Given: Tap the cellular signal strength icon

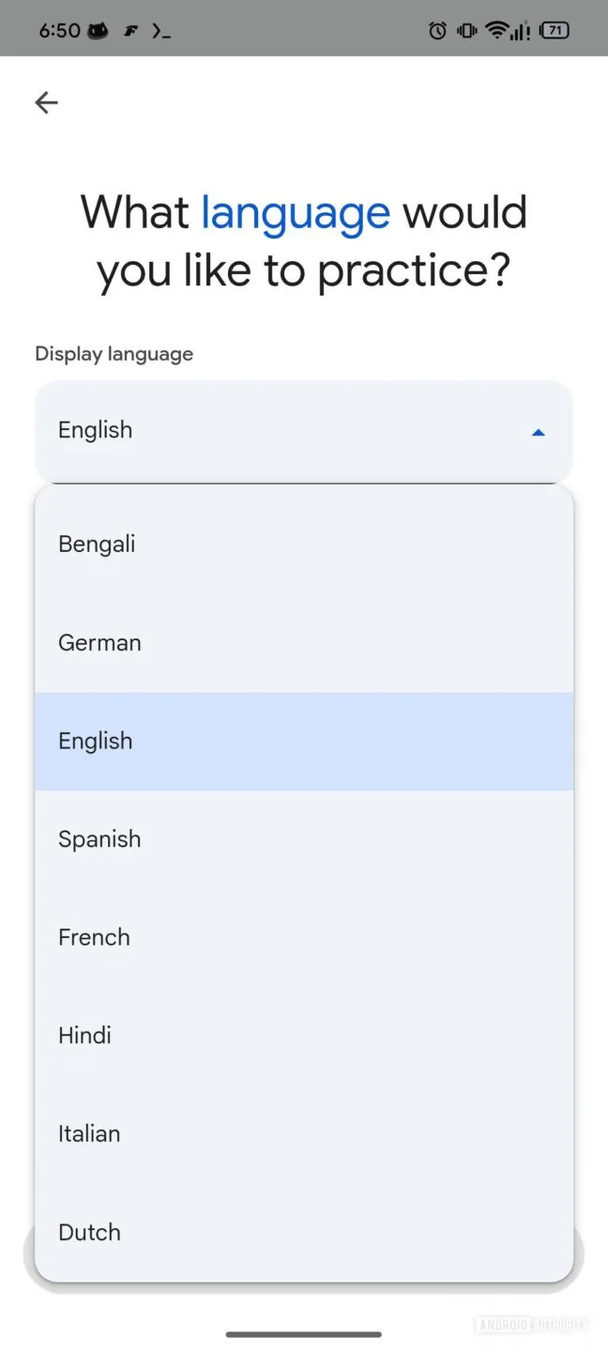Looking at the screenshot, I should [519, 30].
